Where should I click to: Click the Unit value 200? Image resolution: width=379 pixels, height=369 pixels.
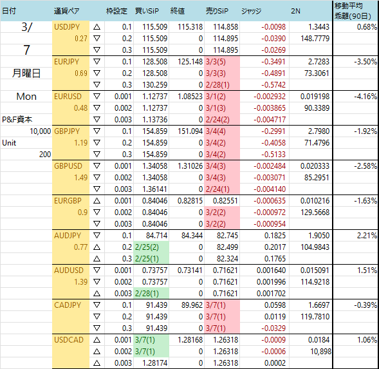click(x=45, y=155)
